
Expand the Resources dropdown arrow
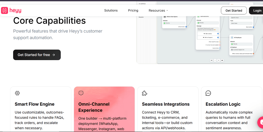click(167, 10)
